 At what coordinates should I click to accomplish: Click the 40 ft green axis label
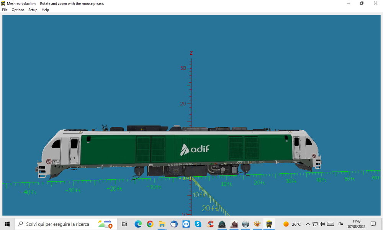click(321, 180)
